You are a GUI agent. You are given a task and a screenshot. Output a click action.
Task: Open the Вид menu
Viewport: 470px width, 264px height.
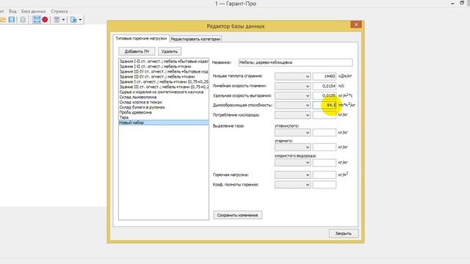pyautogui.click(x=12, y=11)
